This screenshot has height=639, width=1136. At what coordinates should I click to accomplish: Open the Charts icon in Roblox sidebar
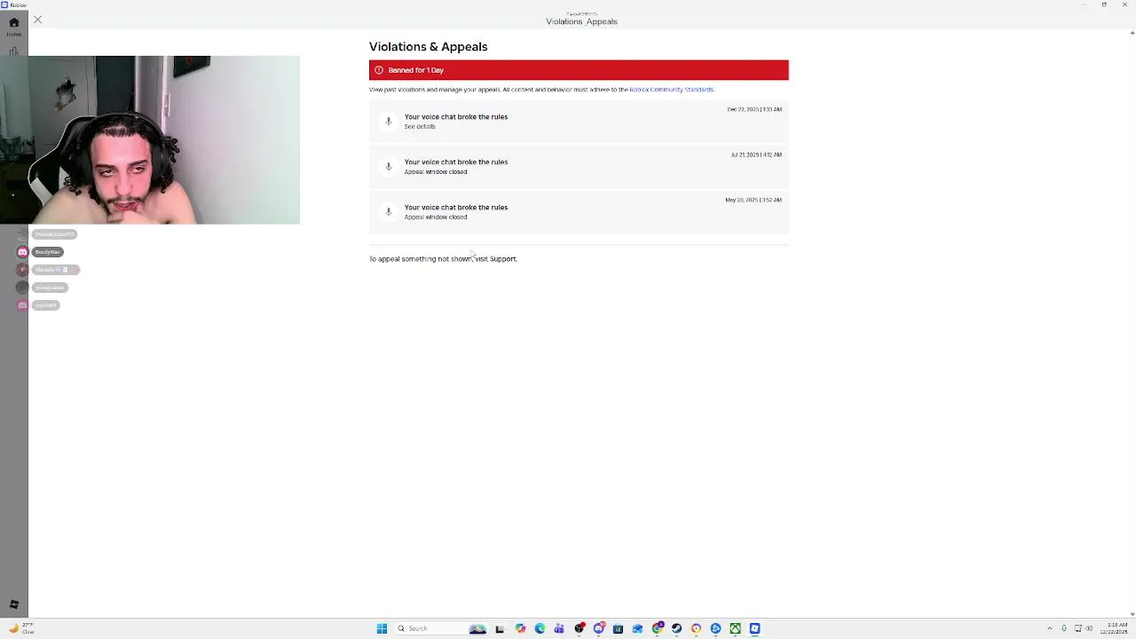tap(13, 51)
